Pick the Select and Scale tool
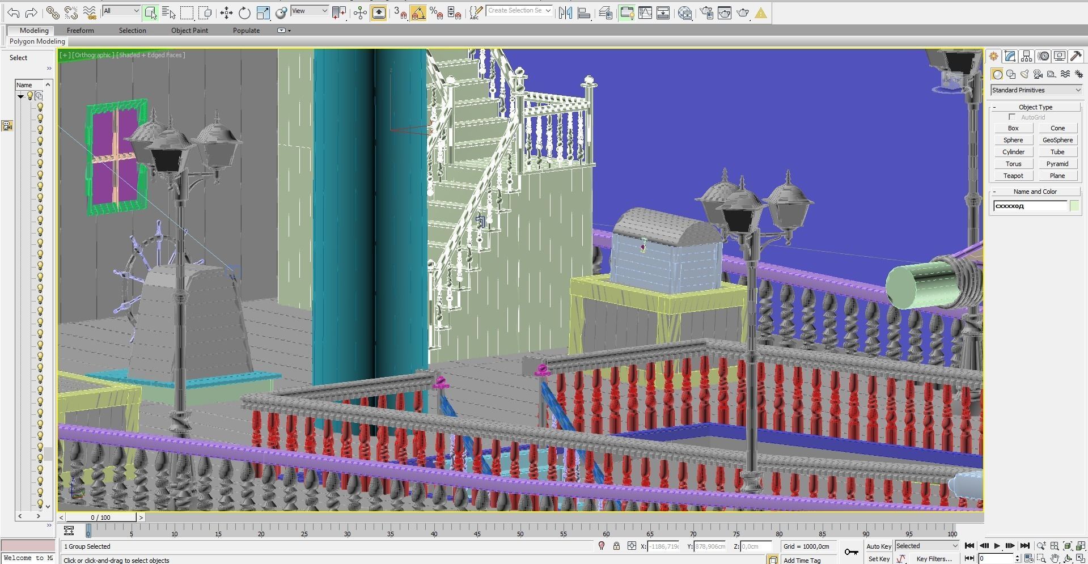The height and width of the screenshot is (564, 1088). click(263, 12)
